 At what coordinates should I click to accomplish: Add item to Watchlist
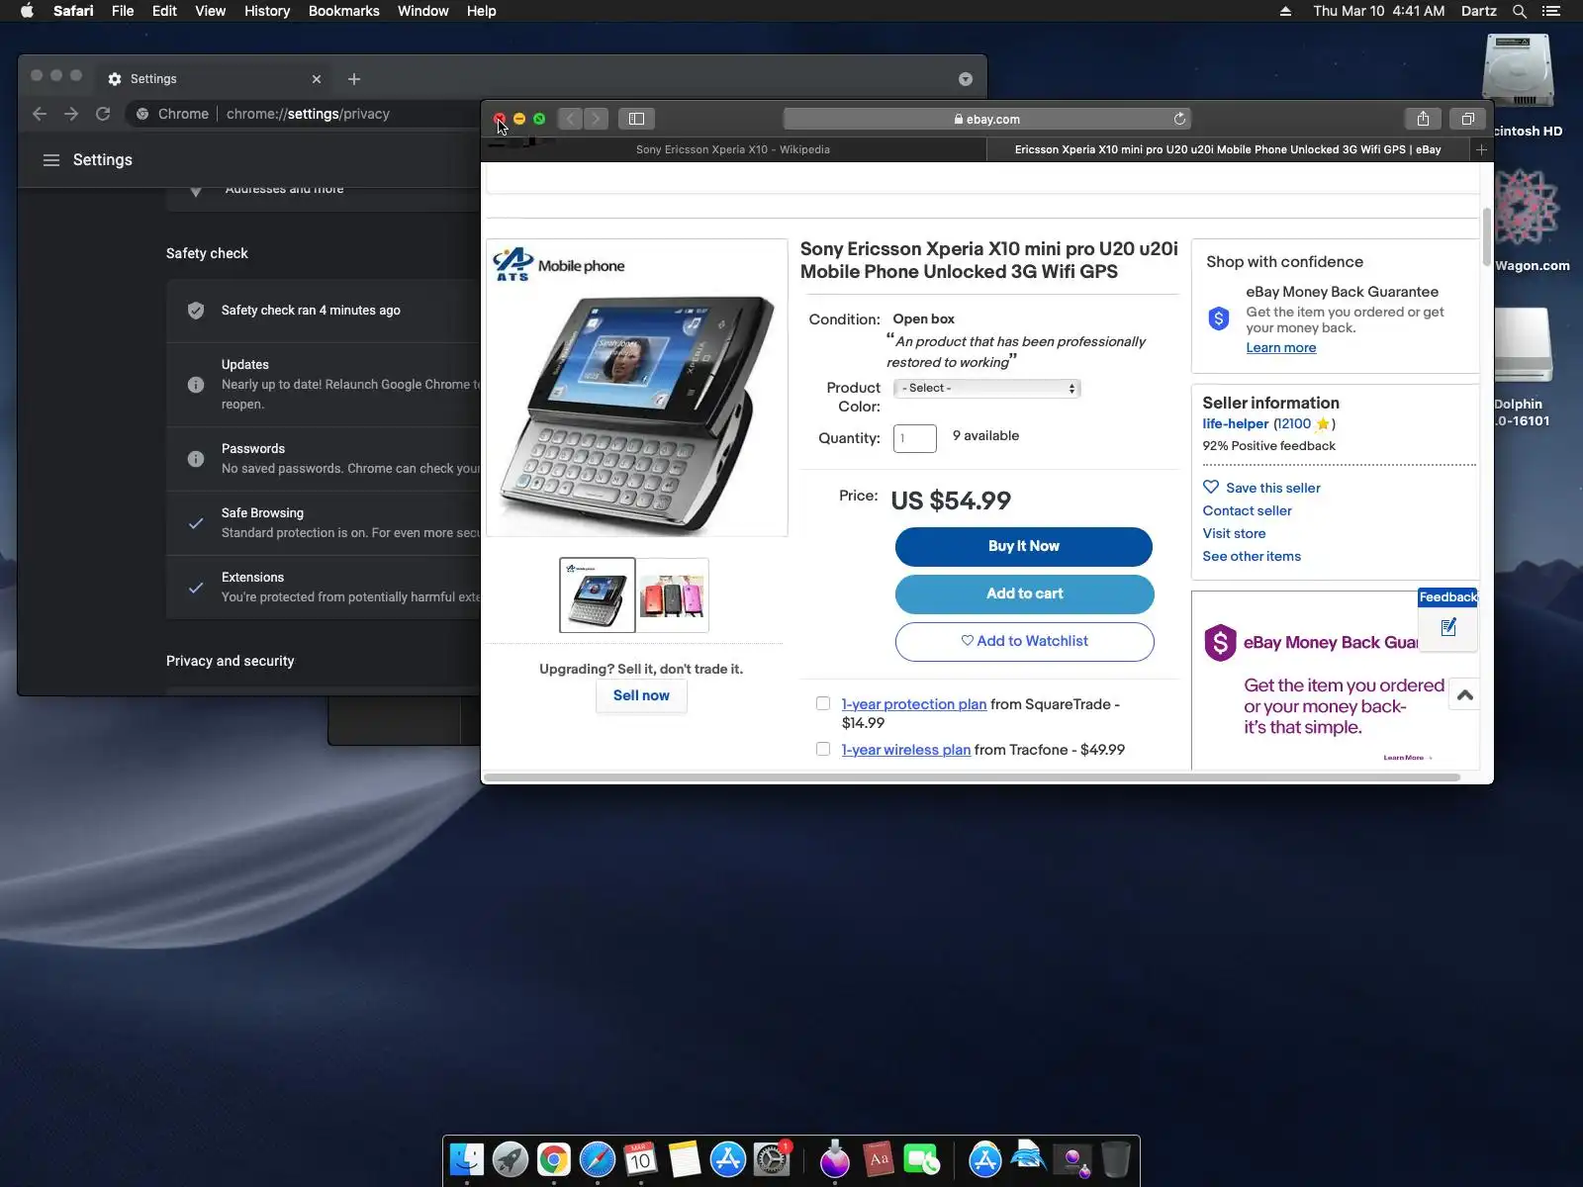[1024, 641]
